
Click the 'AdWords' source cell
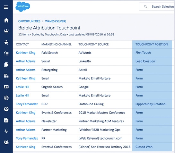click(85, 53)
